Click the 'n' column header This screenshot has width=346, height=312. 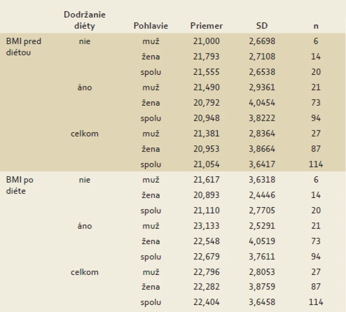316,26
